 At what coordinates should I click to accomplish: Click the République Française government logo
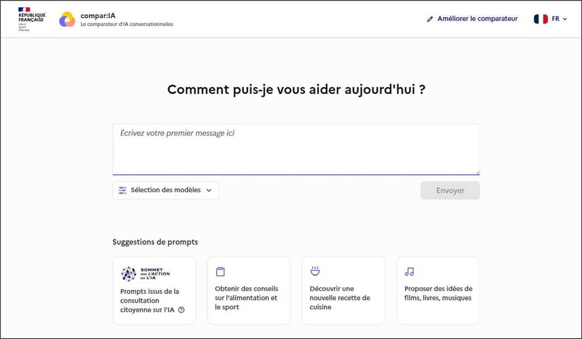[x=31, y=19]
